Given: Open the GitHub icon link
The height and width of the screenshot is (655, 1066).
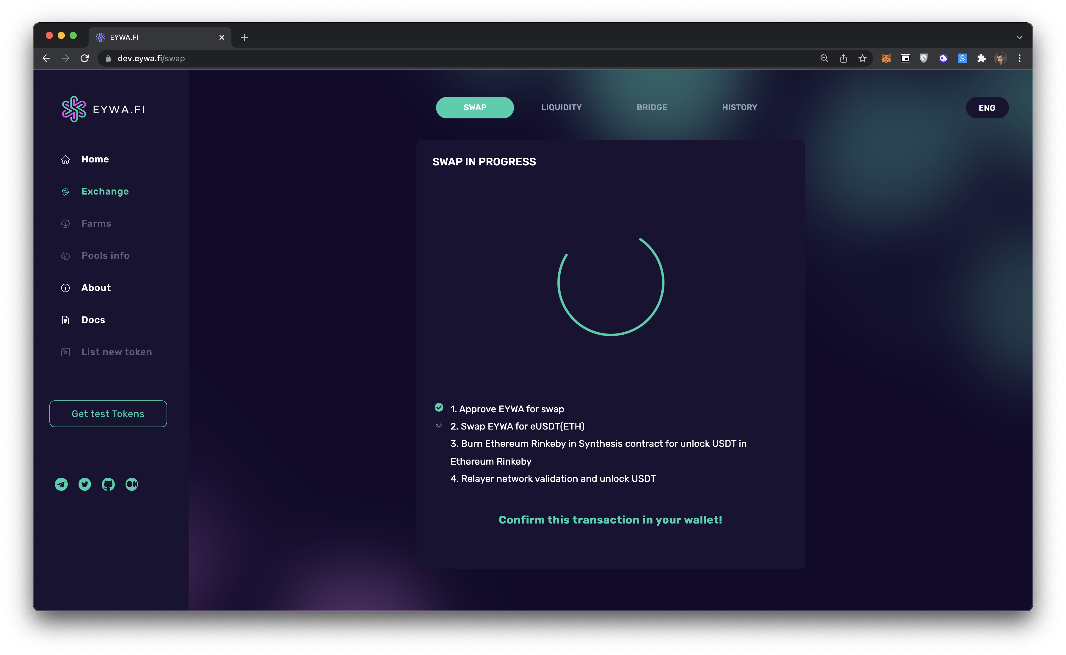Looking at the screenshot, I should tap(108, 484).
